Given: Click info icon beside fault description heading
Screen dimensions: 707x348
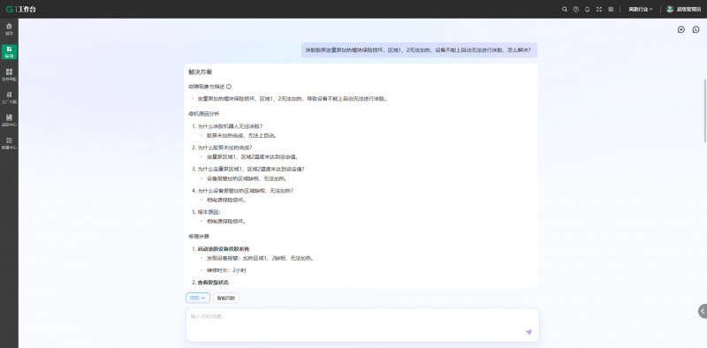Looking at the screenshot, I should (229, 87).
